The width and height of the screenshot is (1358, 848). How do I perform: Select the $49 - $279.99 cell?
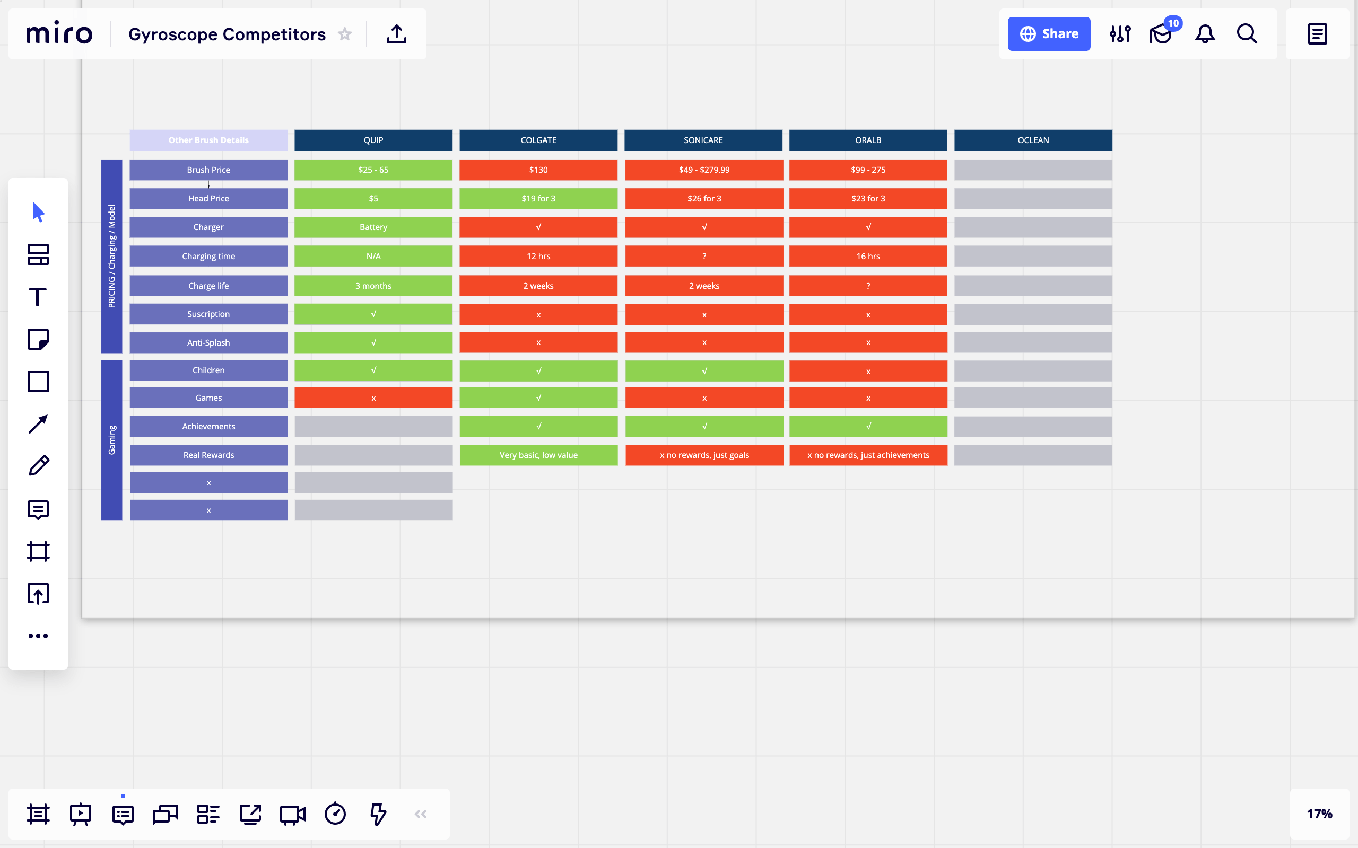[704, 170]
